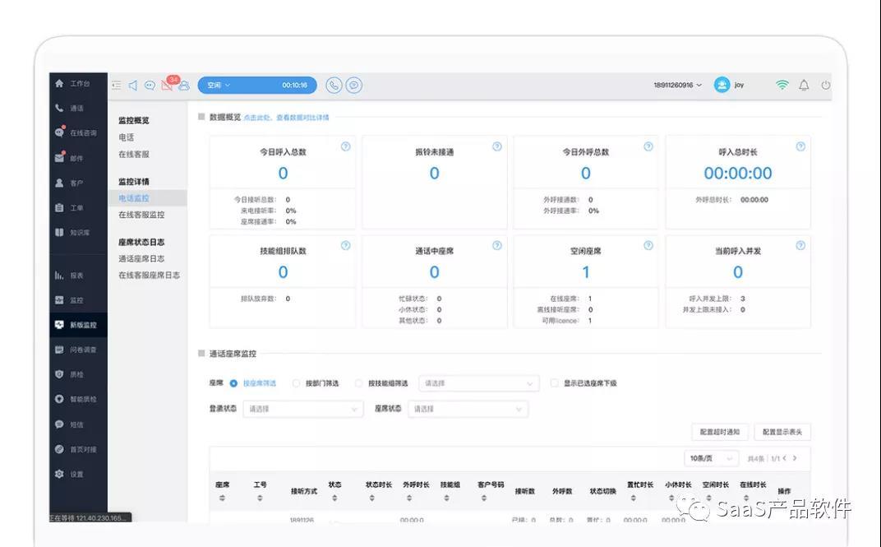Open 在线客服 under 监控概览
Viewport: 881px width, 547px height.
[134, 154]
